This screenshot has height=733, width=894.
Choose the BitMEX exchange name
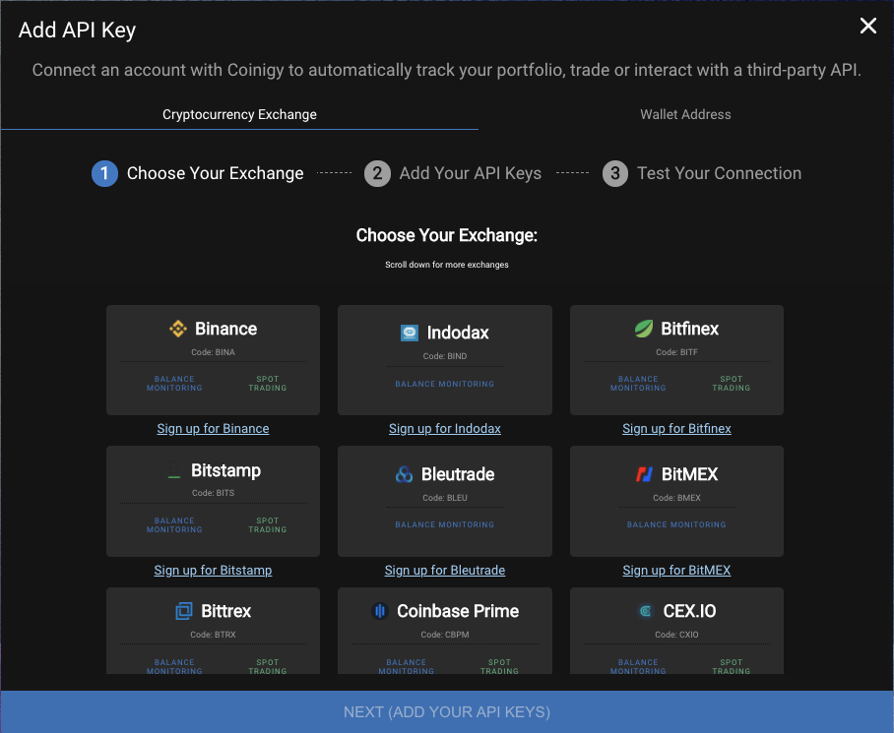689,474
